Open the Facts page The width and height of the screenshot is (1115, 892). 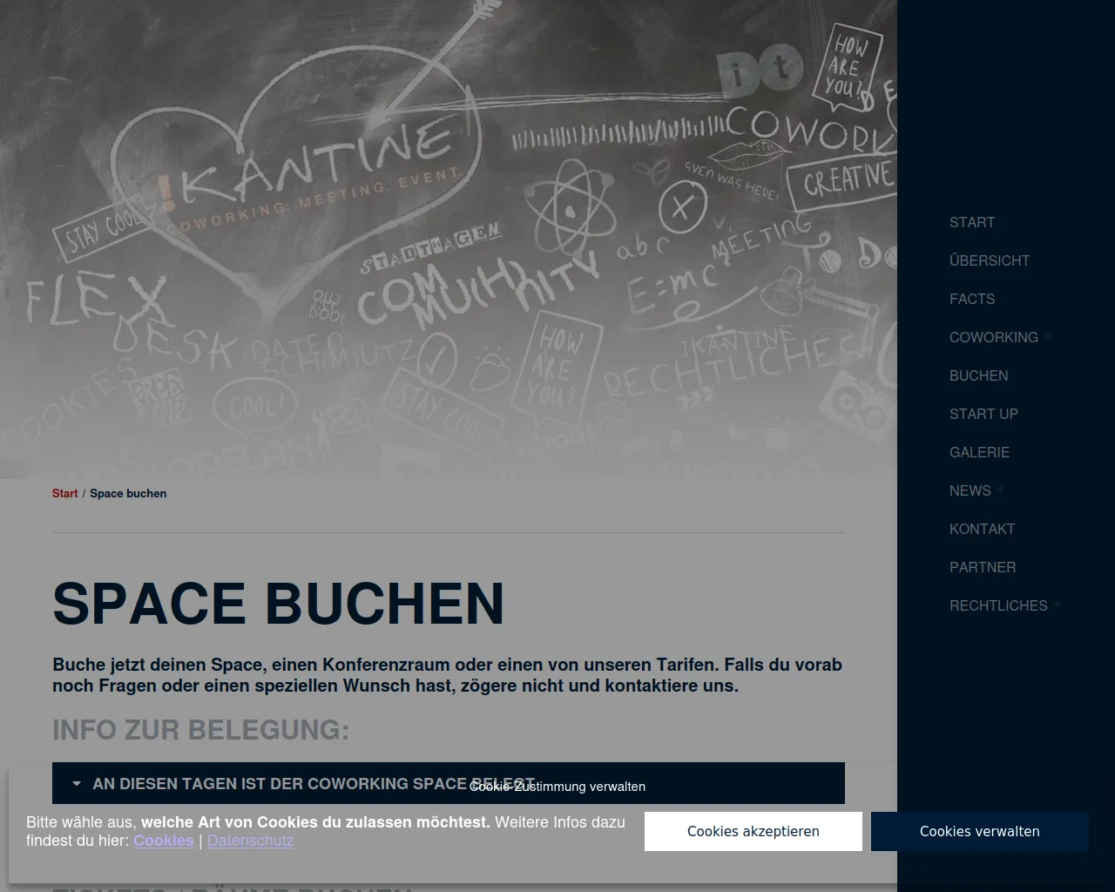click(x=971, y=299)
